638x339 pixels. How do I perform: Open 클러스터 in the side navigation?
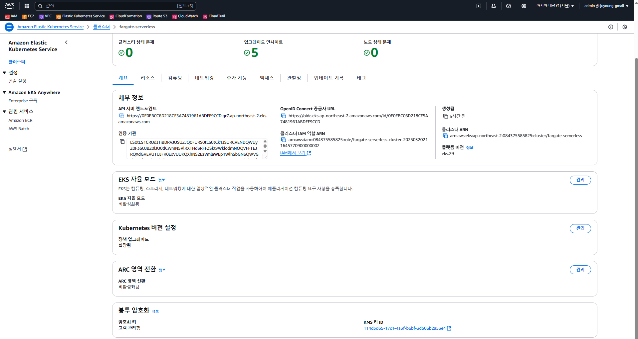coord(17,62)
